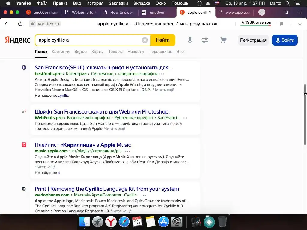The height and width of the screenshot is (230, 307).
Task: Expand 'Читать ещё' on the bestfonts.pro result
Action: tap(163, 90)
